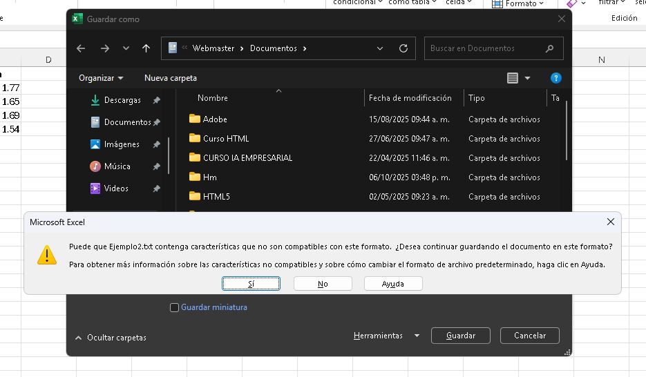
Task: Sort by Fecha de modificación column header
Action: [410, 98]
